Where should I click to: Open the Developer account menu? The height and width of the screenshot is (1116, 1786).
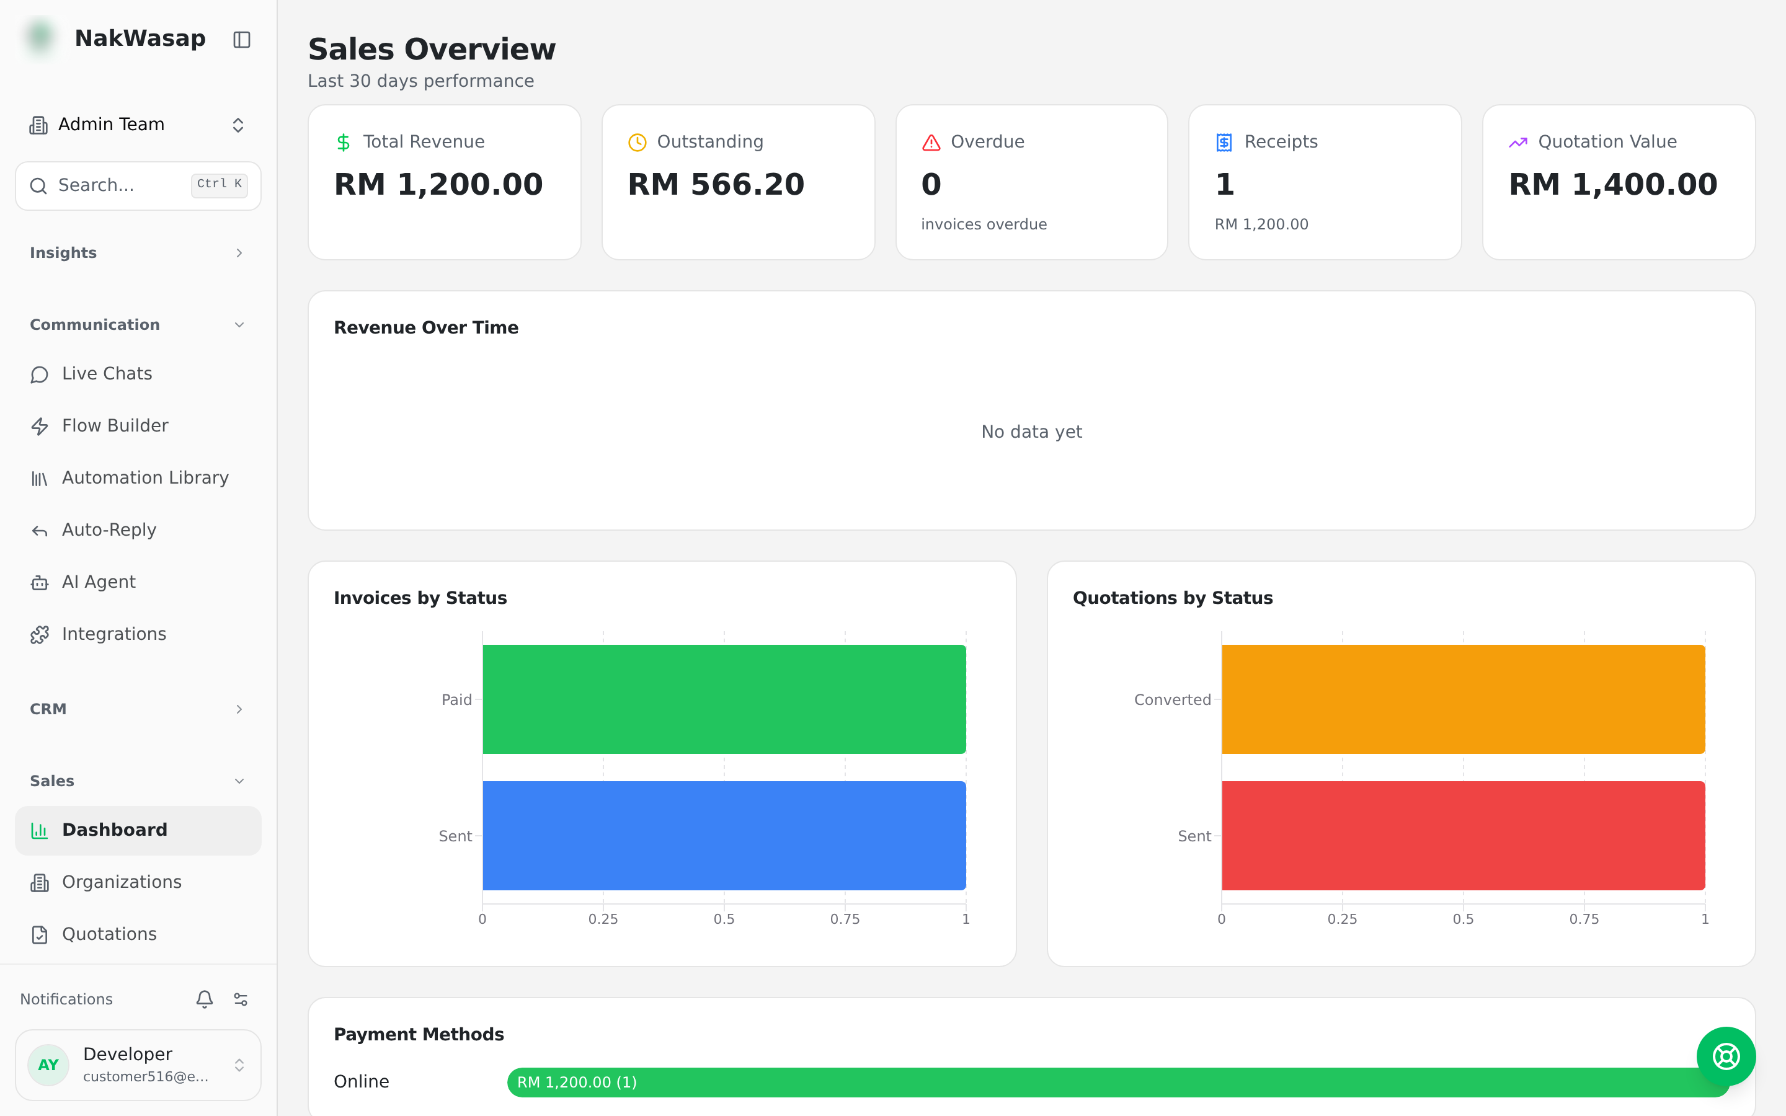(x=138, y=1065)
